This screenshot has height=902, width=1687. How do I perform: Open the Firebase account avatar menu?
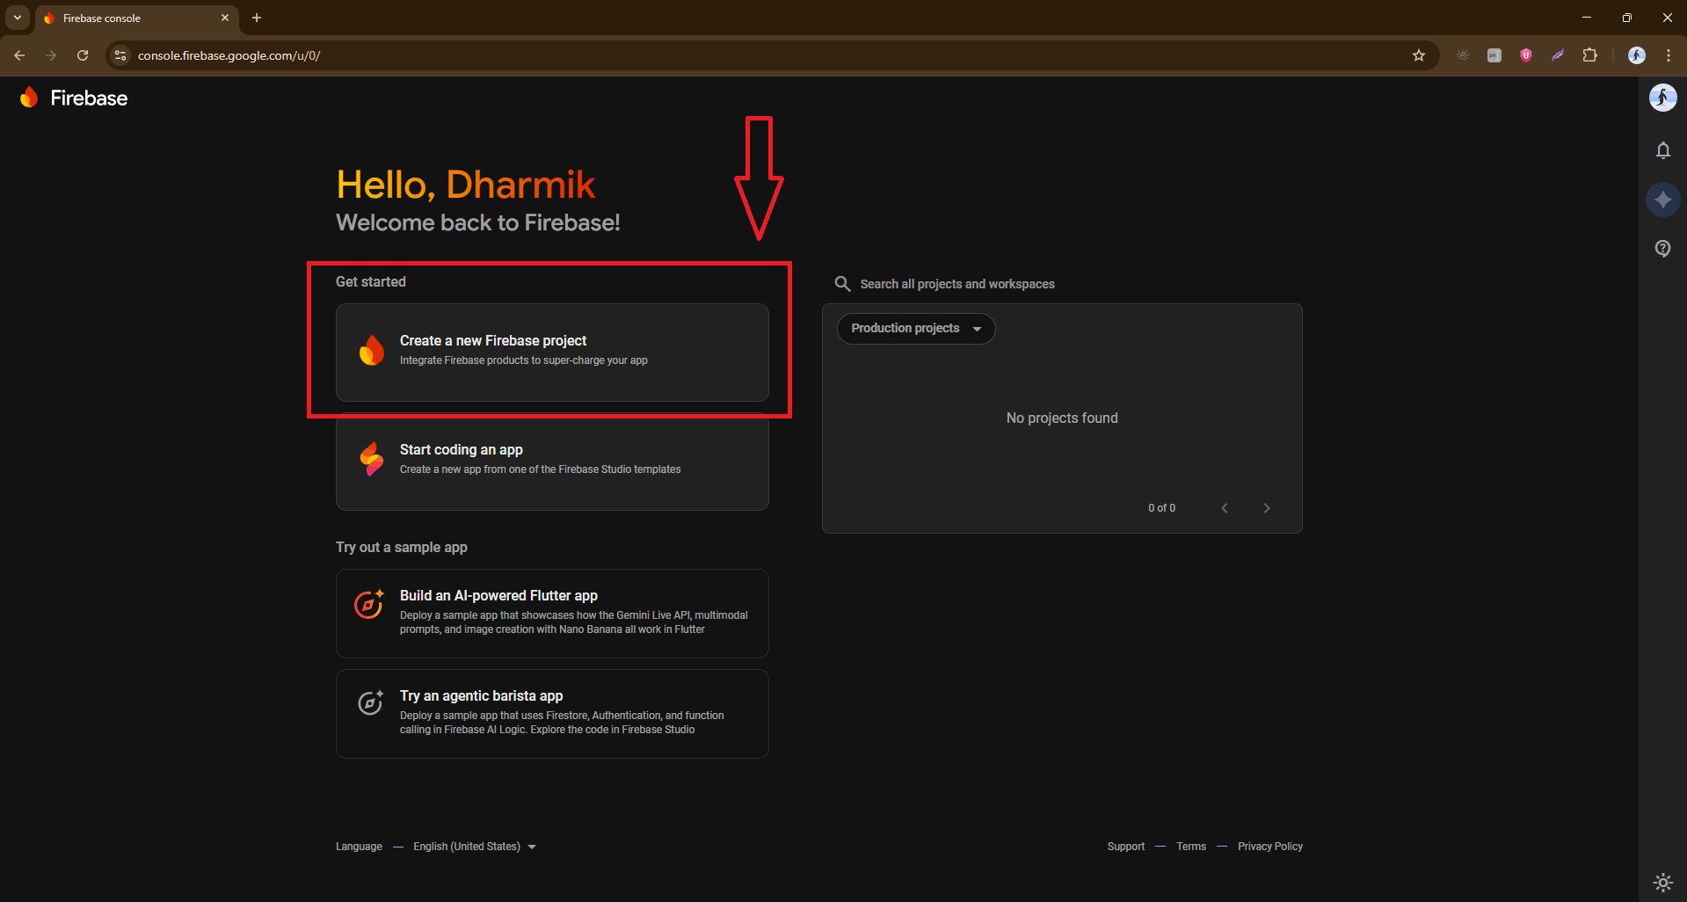pyautogui.click(x=1662, y=98)
